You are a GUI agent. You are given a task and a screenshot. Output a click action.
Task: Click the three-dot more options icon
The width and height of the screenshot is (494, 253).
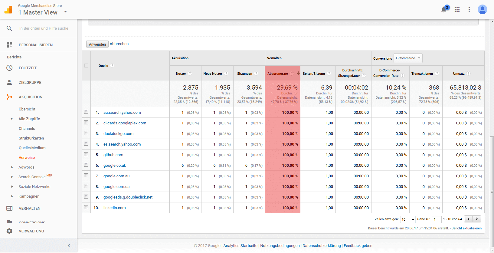(469, 9)
